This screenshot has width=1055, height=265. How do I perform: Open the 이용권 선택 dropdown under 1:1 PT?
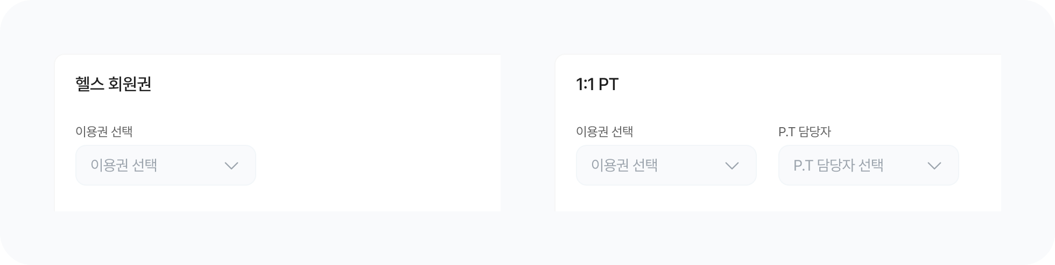coord(666,165)
